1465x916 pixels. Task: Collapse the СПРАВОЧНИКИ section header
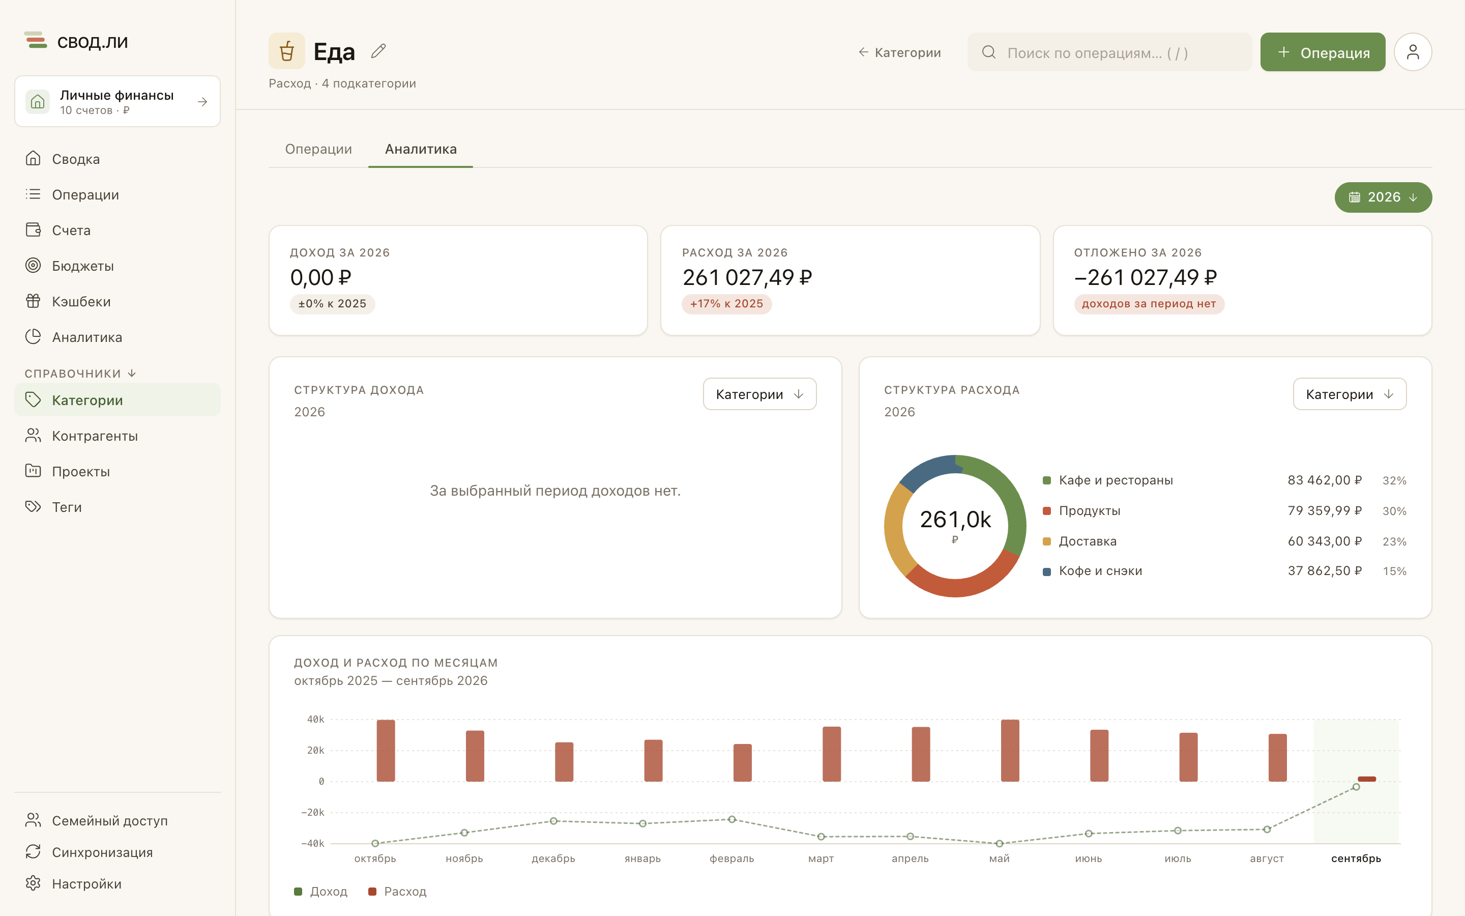tap(80, 373)
